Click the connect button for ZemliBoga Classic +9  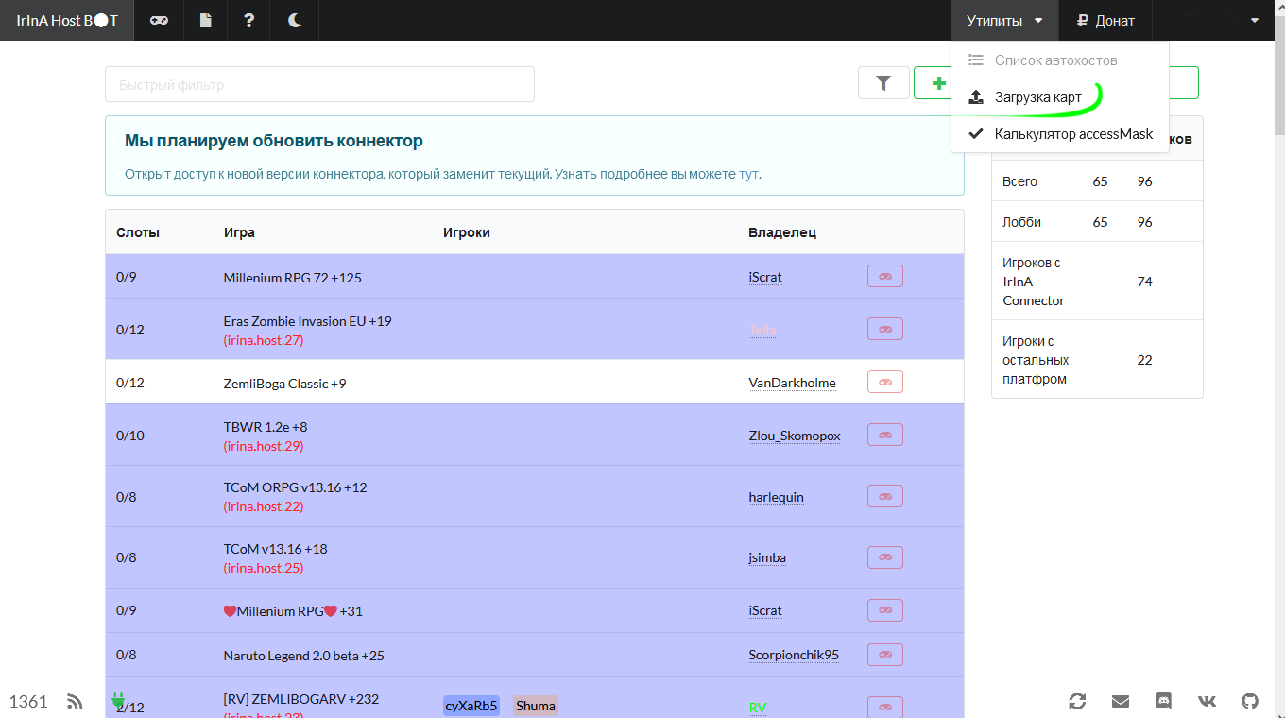pyautogui.click(x=885, y=382)
